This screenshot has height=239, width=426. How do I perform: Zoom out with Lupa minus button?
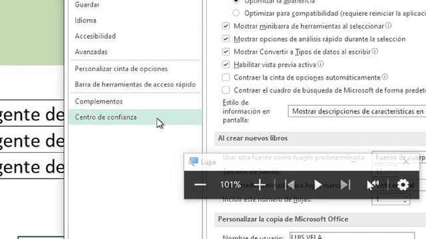coord(200,185)
